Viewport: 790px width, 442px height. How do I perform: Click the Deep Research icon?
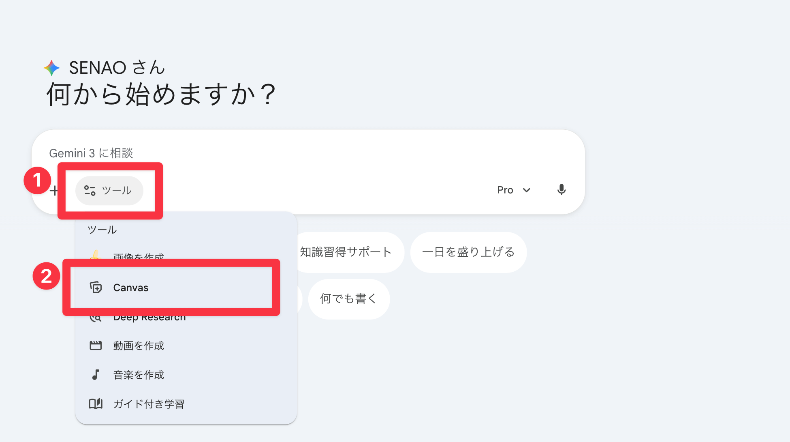coord(96,318)
